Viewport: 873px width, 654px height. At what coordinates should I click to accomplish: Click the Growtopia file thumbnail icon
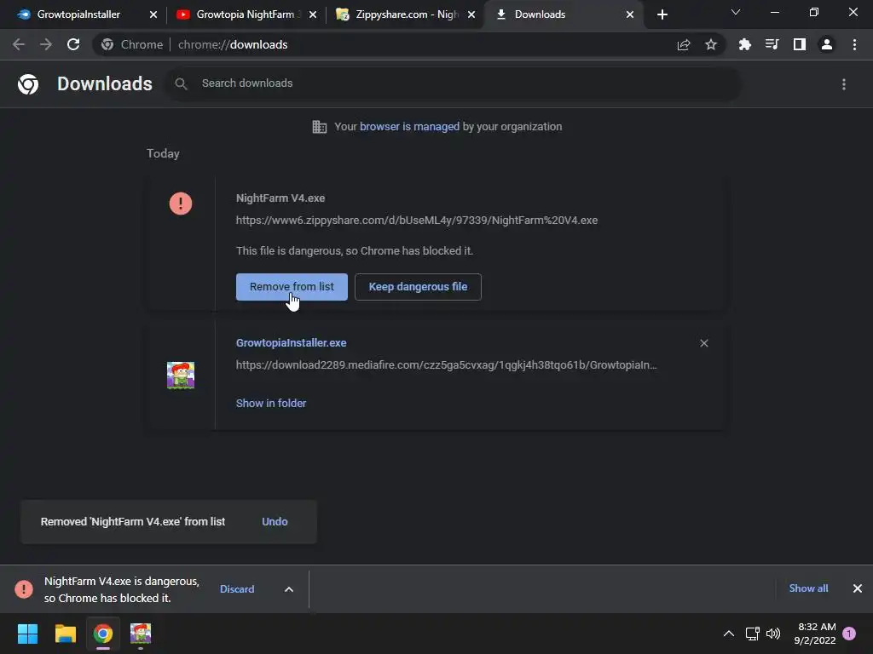(181, 376)
